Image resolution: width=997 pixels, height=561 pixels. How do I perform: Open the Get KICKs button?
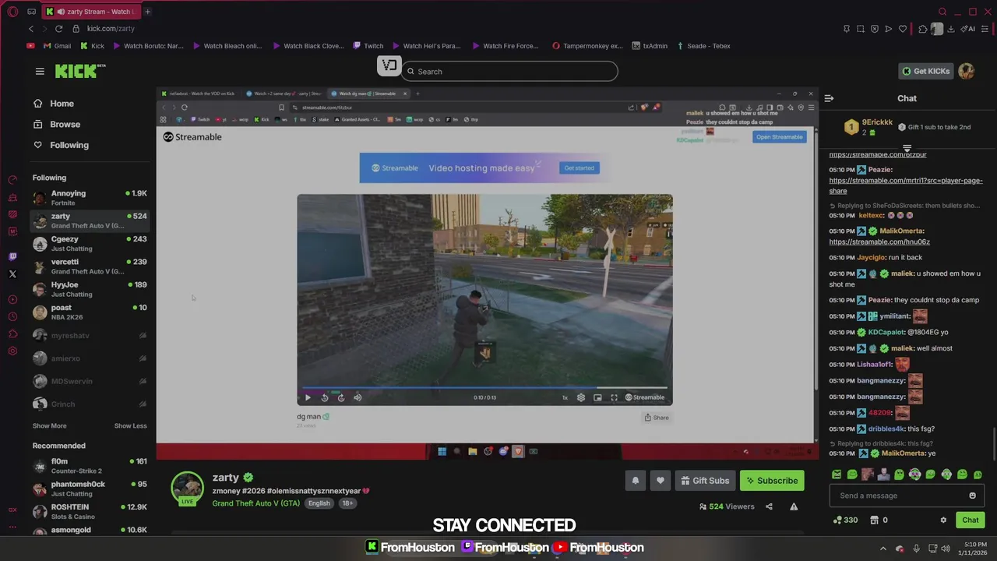(926, 71)
